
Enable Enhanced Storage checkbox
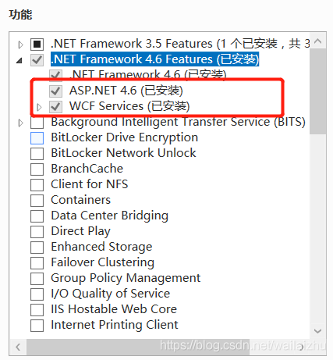tap(37, 247)
